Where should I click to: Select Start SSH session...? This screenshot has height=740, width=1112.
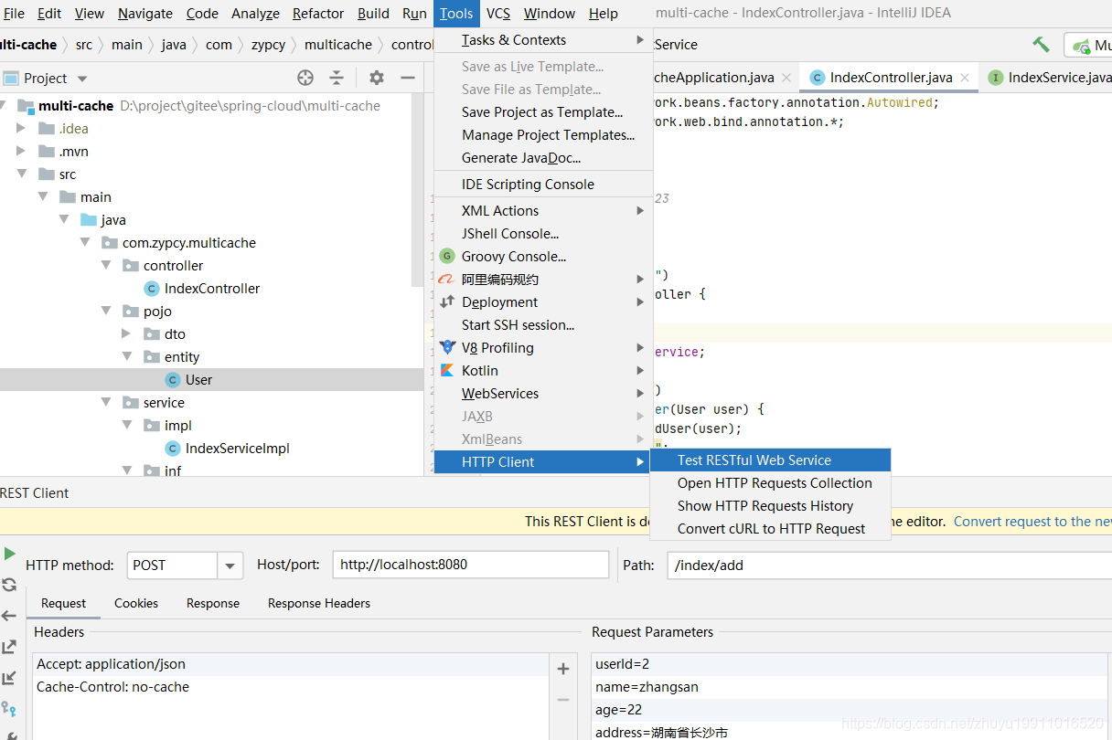(x=543, y=325)
